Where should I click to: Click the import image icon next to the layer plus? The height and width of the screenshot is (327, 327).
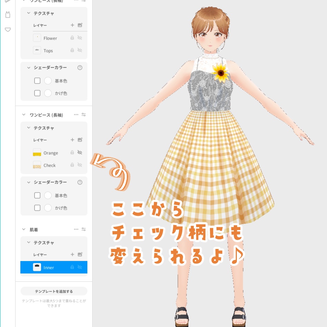80,25
